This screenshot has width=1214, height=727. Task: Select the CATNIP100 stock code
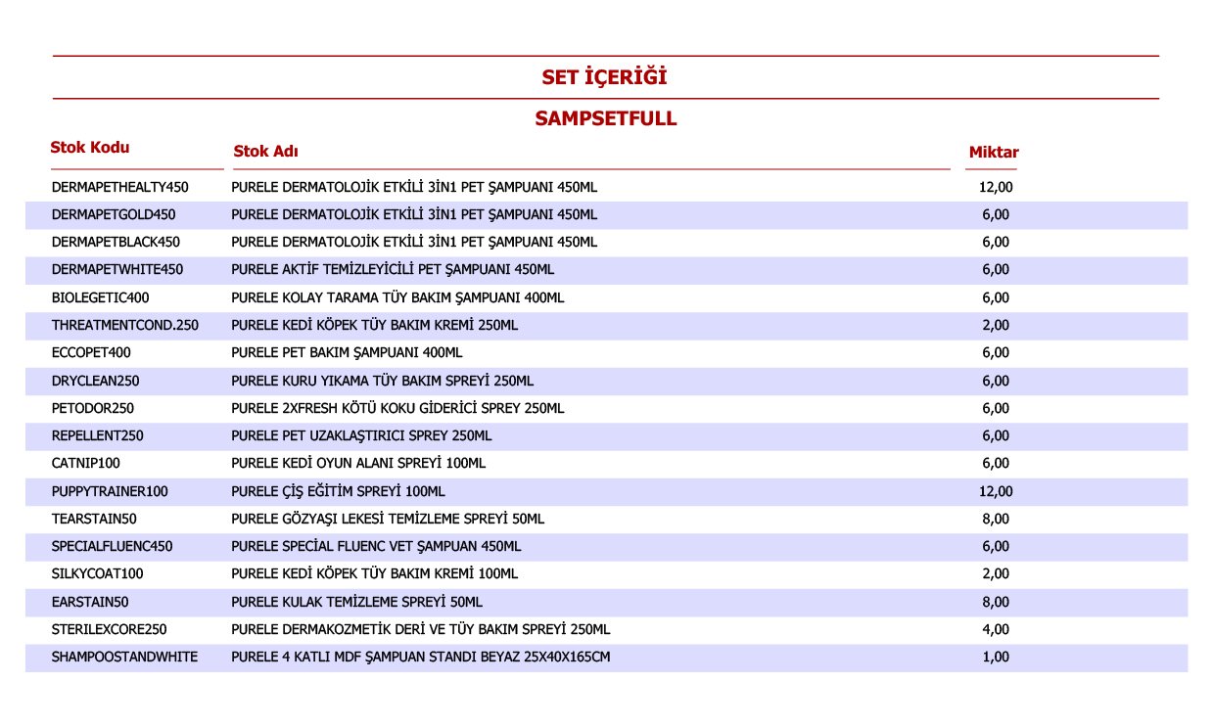click(86, 463)
